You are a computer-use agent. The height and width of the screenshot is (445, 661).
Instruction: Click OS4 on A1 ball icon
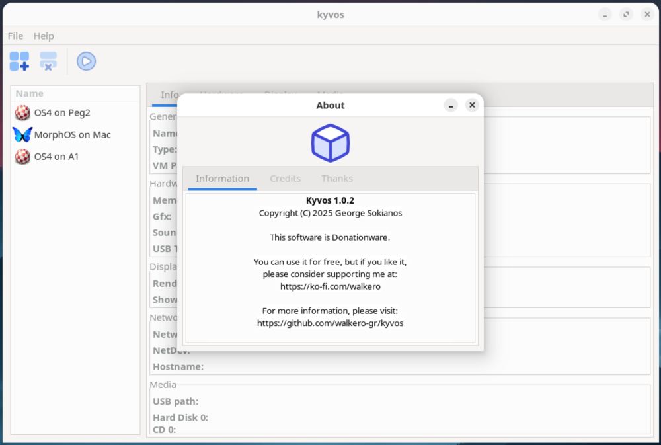pyautogui.click(x=22, y=157)
